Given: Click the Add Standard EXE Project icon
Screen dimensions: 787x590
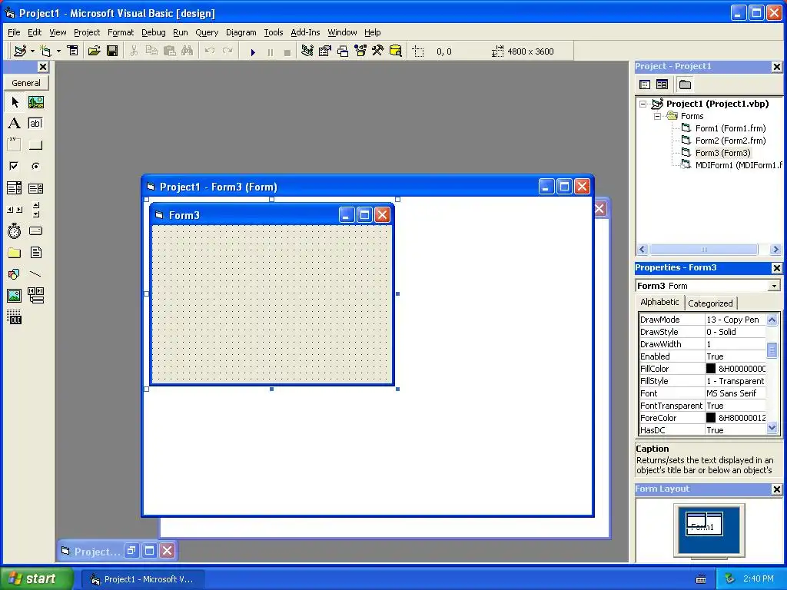Looking at the screenshot, I should tap(20, 51).
